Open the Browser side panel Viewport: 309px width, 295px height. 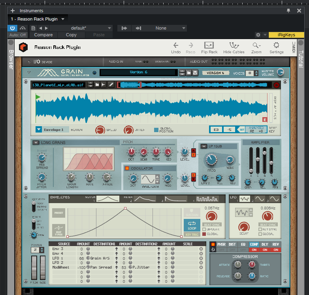[x=11, y=59]
